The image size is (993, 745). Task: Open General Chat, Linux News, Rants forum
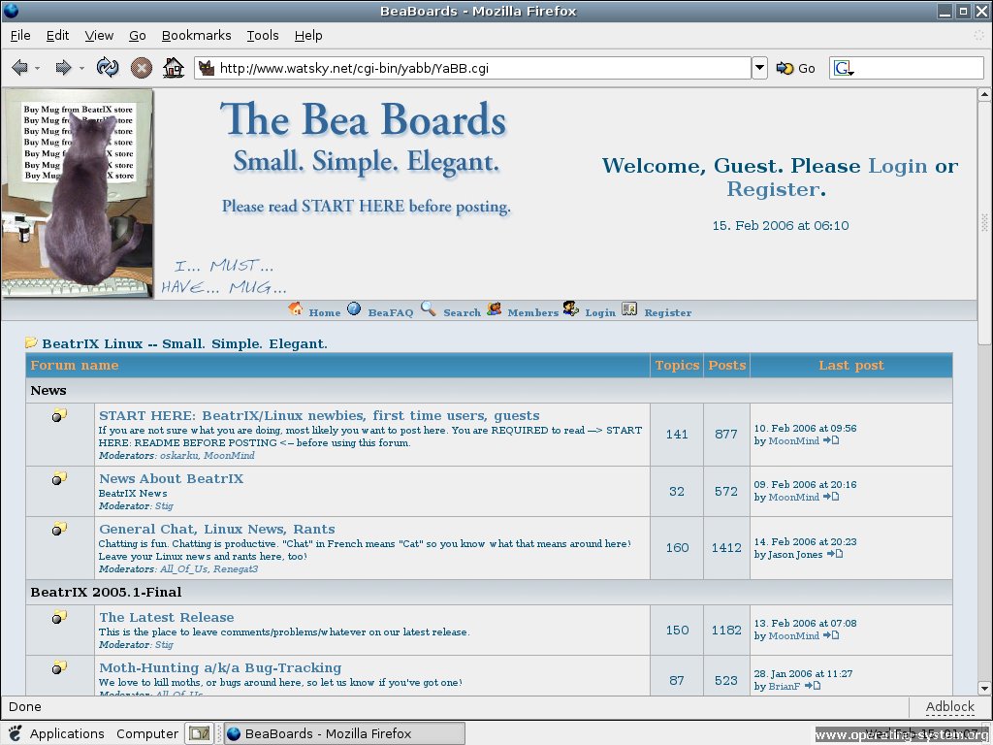[217, 529]
